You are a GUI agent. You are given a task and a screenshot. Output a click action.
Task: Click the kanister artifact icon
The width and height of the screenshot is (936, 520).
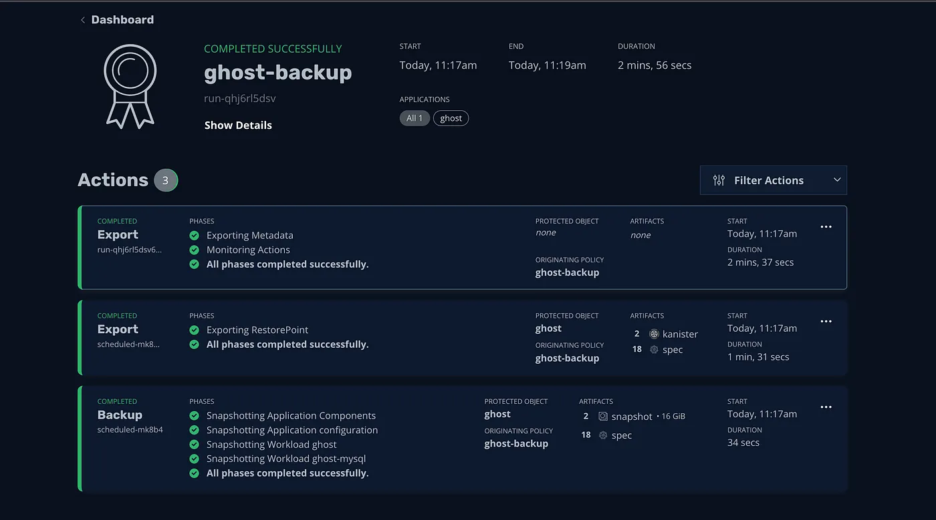(x=654, y=334)
